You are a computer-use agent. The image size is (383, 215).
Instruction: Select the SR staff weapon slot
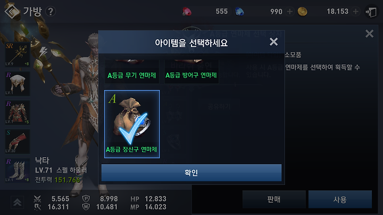tap(18, 54)
